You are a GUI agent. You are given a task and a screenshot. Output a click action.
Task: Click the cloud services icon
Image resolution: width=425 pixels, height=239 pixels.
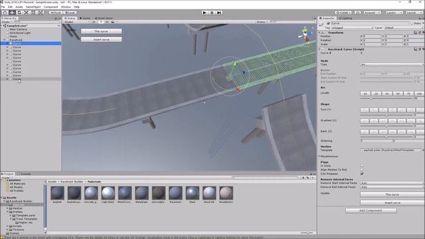pos(358,13)
